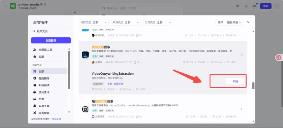Open the 付费类型 dropdown
Viewport: 283px width, 128px height.
[94, 22]
